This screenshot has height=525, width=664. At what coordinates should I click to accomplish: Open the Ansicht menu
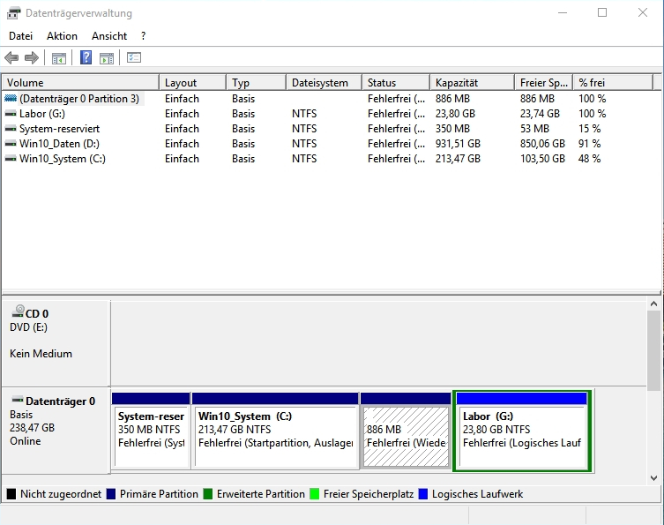(x=109, y=36)
